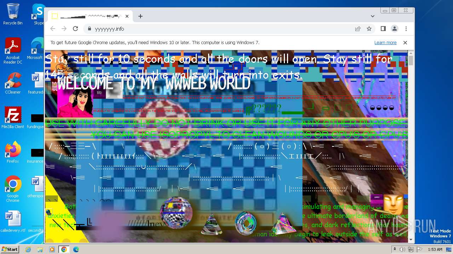This screenshot has height=254, width=453.
Task: Click the taskbar clock showing 1:53 AM
Action: coord(435,249)
